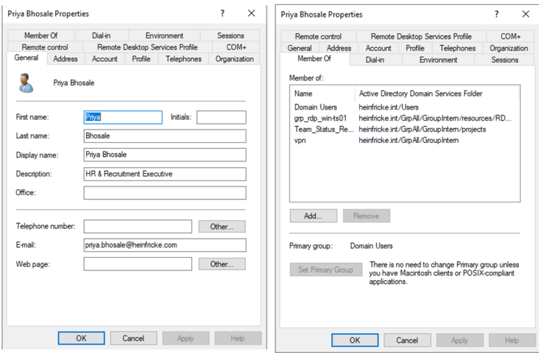Viewport: 539px width, 353px height.
Task: Click the E-mail address input field
Action: (x=164, y=245)
